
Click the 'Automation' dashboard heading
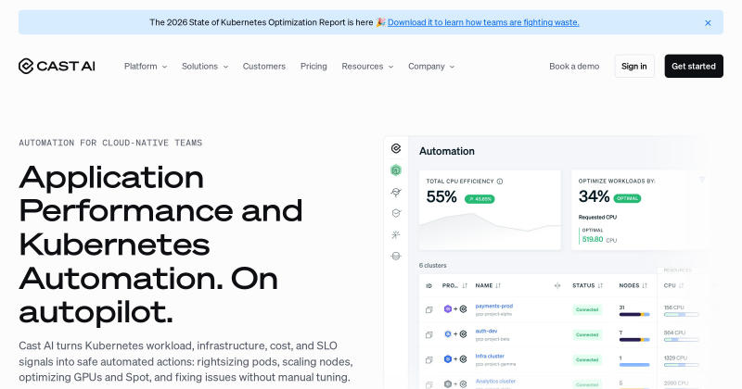[x=447, y=151]
